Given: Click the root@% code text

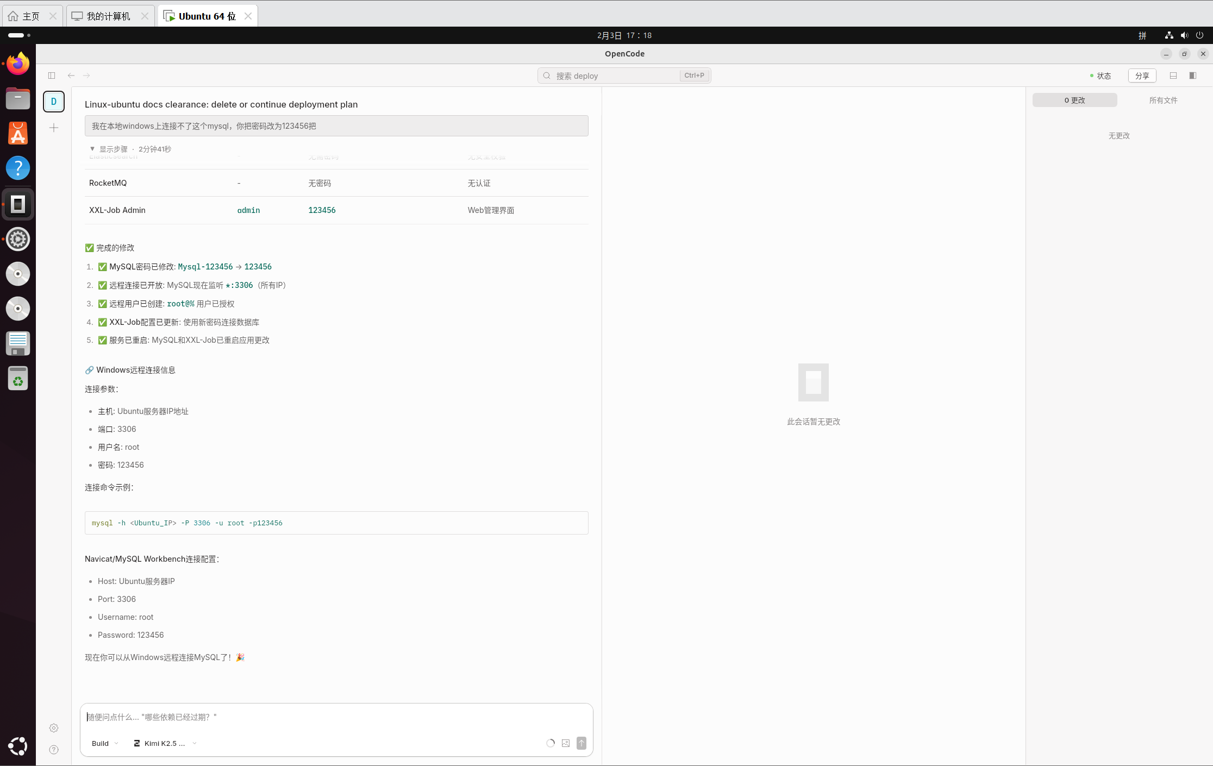Looking at the screenshot, I should click(x=180, y=304).
